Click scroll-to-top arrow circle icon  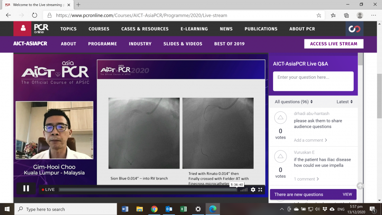tap(360, 186)
